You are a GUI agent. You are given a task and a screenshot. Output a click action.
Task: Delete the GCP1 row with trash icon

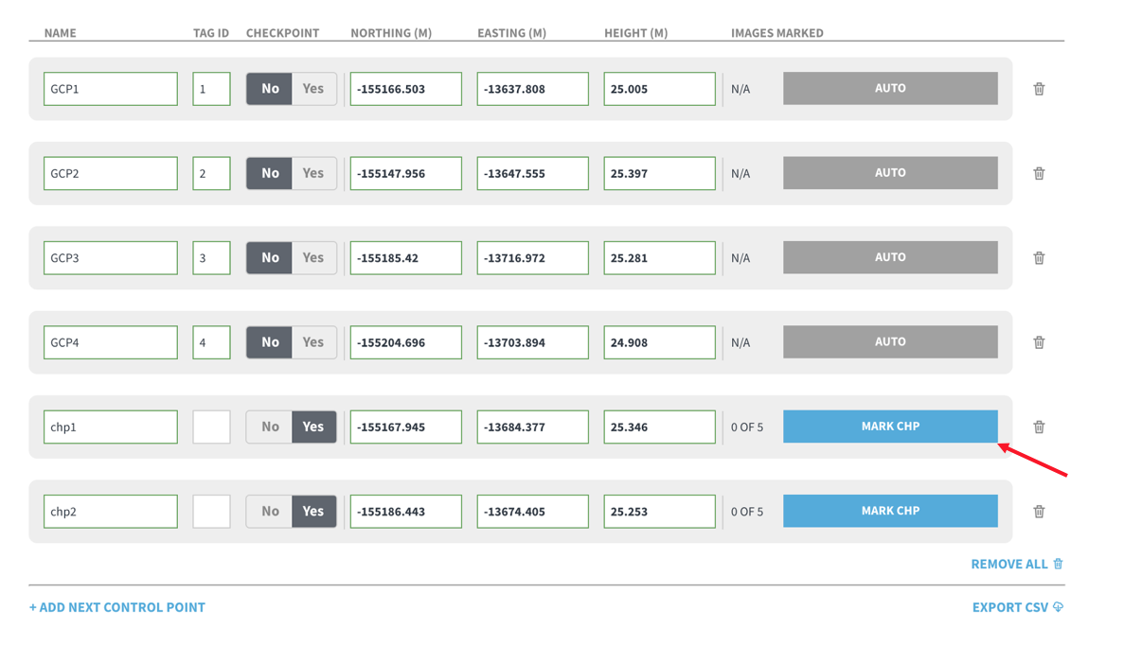(1039, 89)
